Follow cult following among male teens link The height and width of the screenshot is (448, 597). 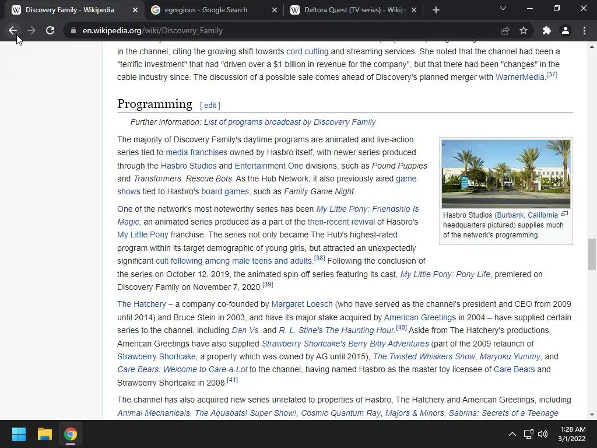pyautogui.click(x=234, y=261)
